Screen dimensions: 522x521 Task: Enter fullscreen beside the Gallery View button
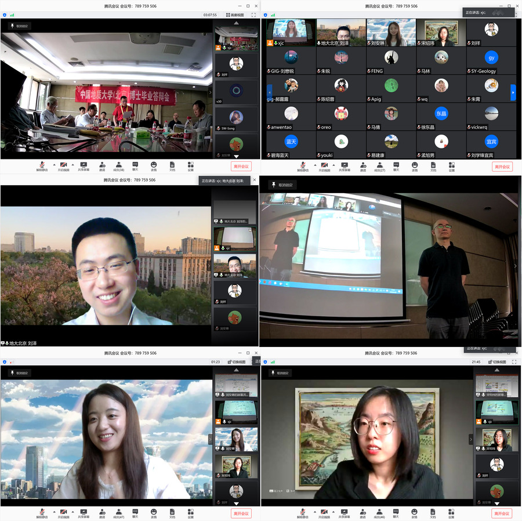(253, 15)
